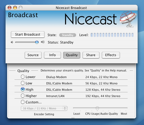Image resolution: width=144 pixels, height=125 pixels.
Task: Click the 'Least' slider label
Action: pyautogui.click(x=77, y=114)
